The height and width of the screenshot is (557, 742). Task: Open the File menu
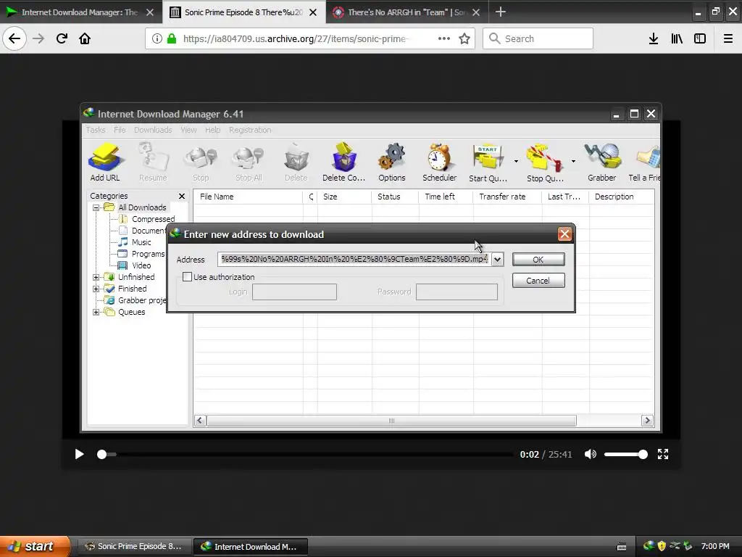pos(120,130)
